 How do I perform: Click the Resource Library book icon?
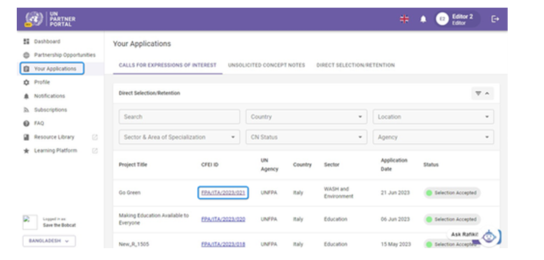point(27,137)
